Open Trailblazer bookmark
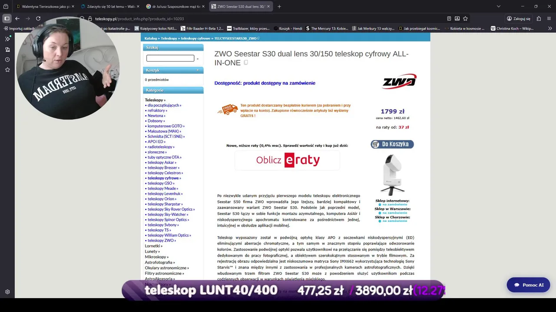 [248, 29]
